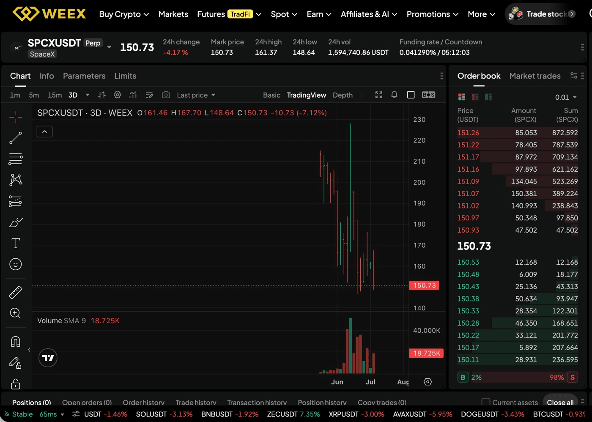Click the buy/sell ratio bar
The height and width of the screenshot is (422, 592).
[x=518, y=377]
